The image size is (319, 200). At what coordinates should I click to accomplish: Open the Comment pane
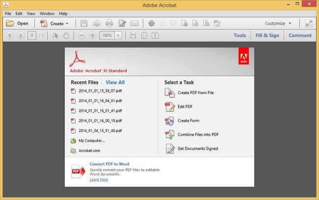(x=300, y=35)
